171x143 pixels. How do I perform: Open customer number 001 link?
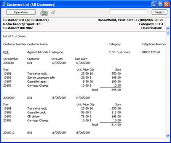coord(6,52)
